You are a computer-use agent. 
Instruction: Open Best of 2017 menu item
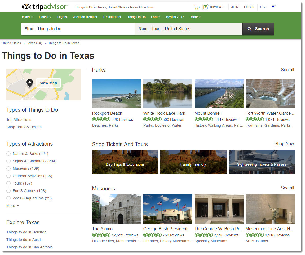pyautogui.click(x=175, y=17)
